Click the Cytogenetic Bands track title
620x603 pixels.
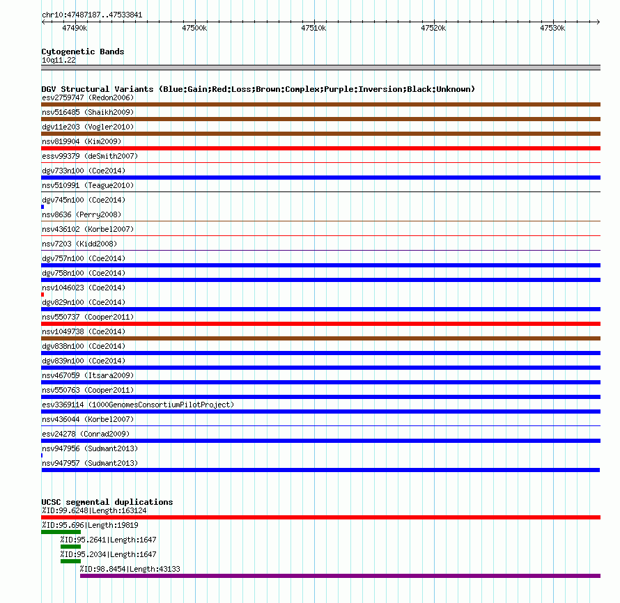tap(83, 52)
